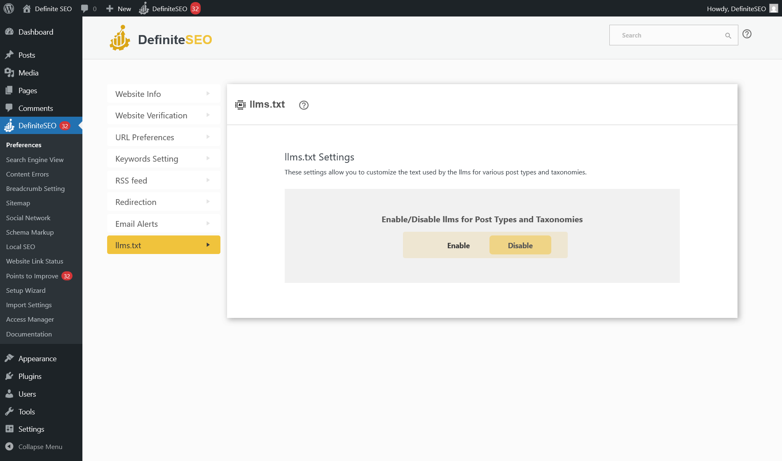This screenshot has height=461, width=782.
Task: Expand Redirection arrow
Action: (x=208, y=202)
